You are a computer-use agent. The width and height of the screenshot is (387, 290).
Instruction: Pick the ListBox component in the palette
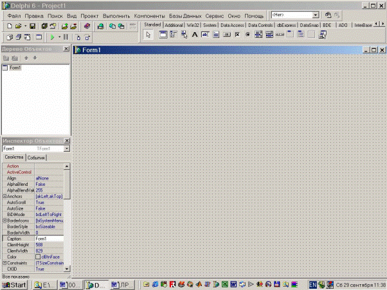[x=258, y=35]
